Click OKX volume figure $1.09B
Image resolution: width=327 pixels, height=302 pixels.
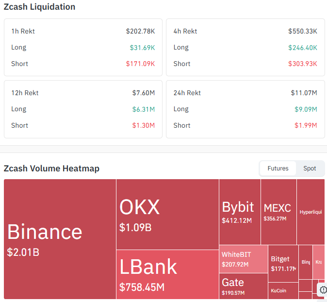pos(135,228)
